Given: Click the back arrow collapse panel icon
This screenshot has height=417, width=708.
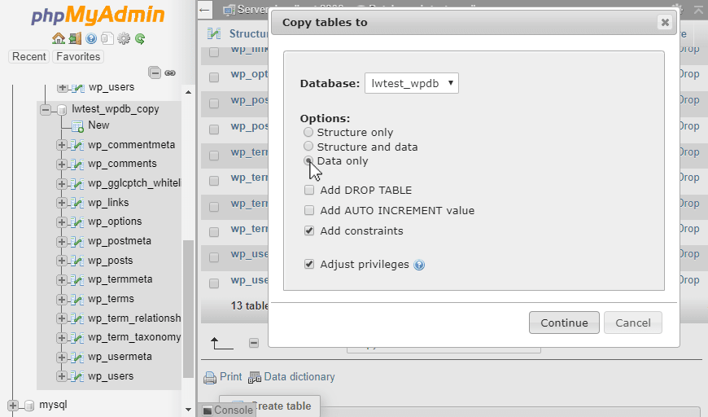Looking at the screenshot, I should click(x=205, y=10).
